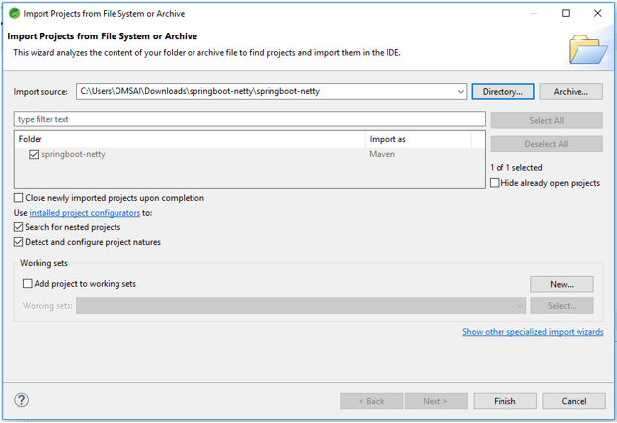This screenshot has width=617, height=423.
Task: Open the Import source dropdown arrow
Action: point(460,92)
